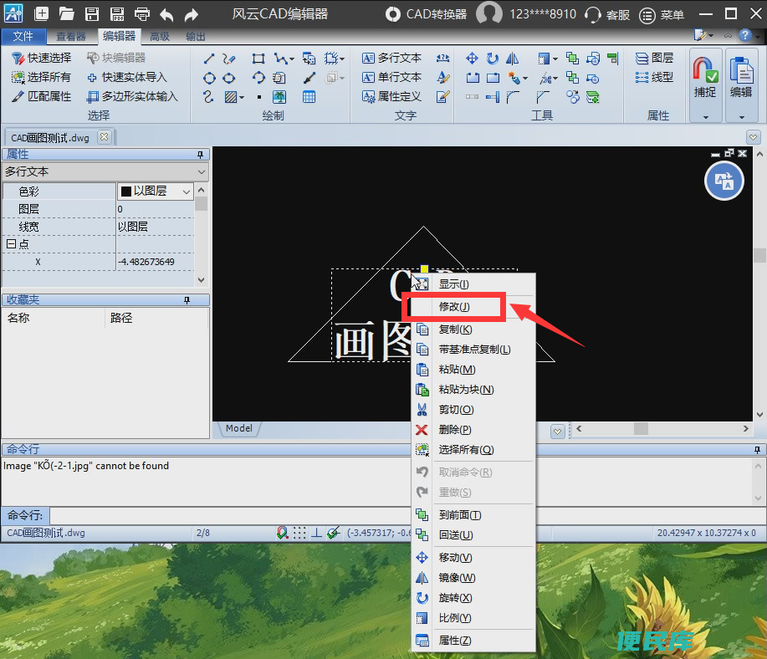Open a file with the folder icon

pyautogui.click(x=67, y=13)
